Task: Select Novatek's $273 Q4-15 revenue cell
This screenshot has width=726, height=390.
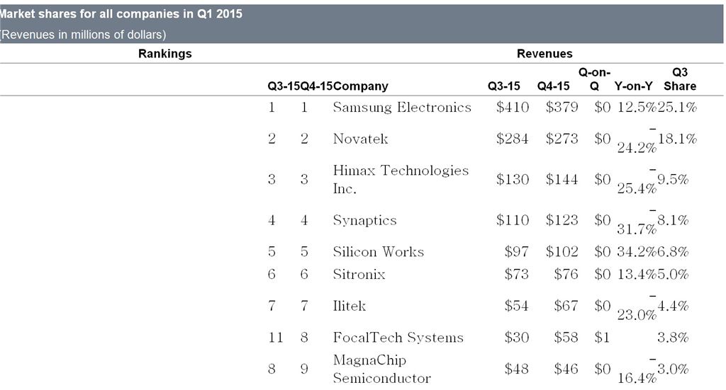Action: [x=562, y=139]
